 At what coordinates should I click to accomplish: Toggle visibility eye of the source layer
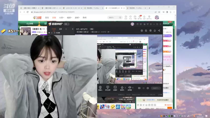pos(49,33)
